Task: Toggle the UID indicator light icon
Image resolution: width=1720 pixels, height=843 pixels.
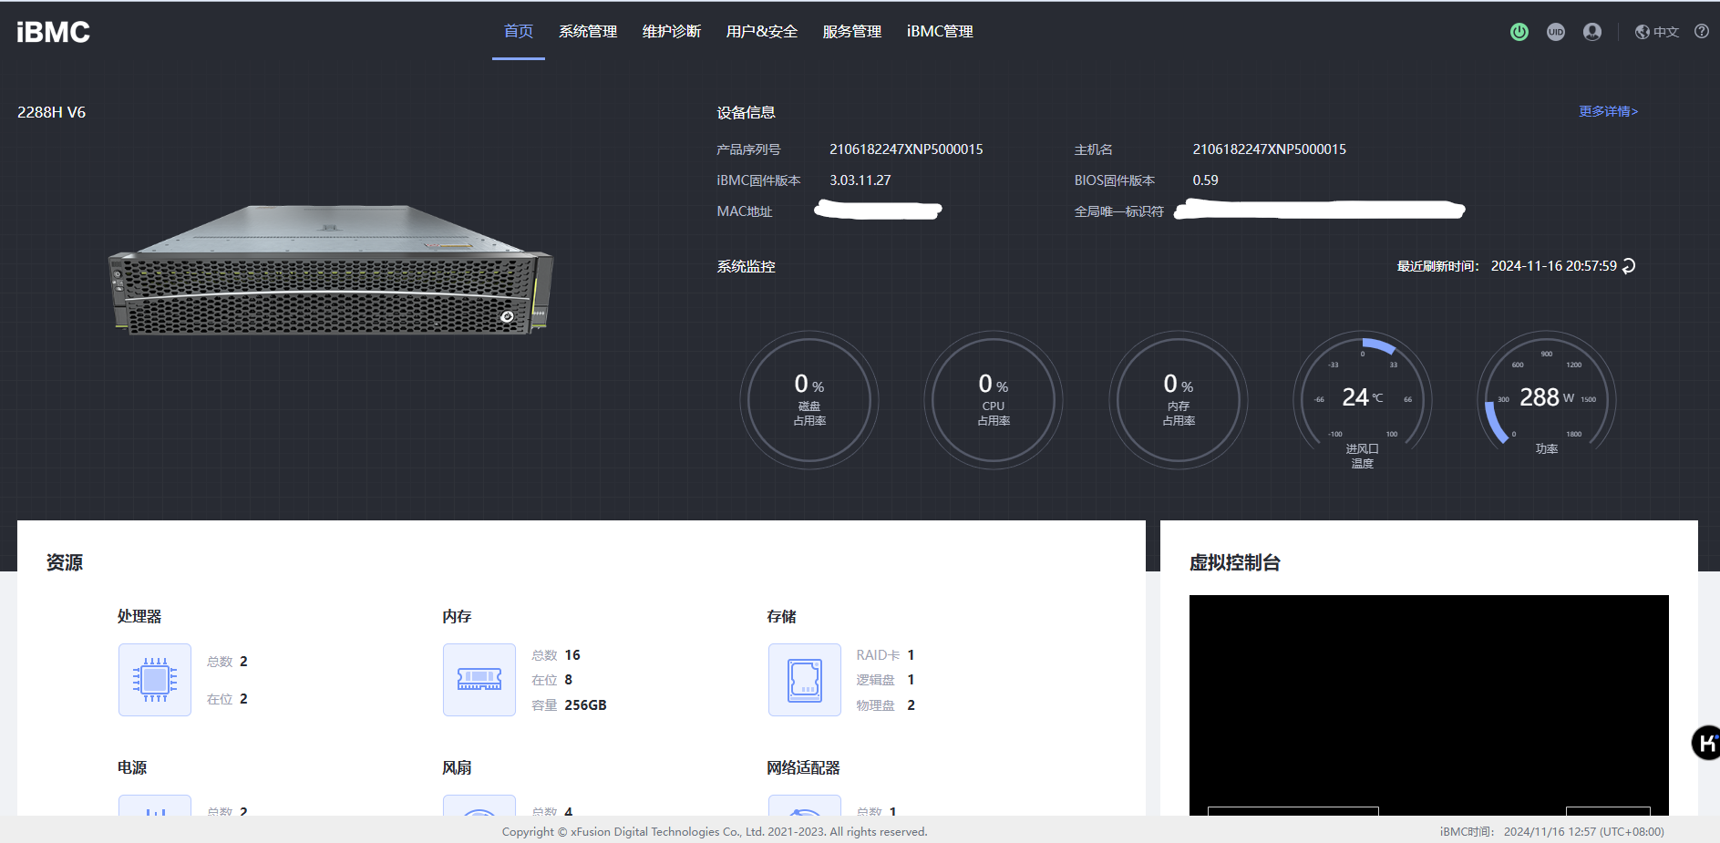Action: point(1555,32)
